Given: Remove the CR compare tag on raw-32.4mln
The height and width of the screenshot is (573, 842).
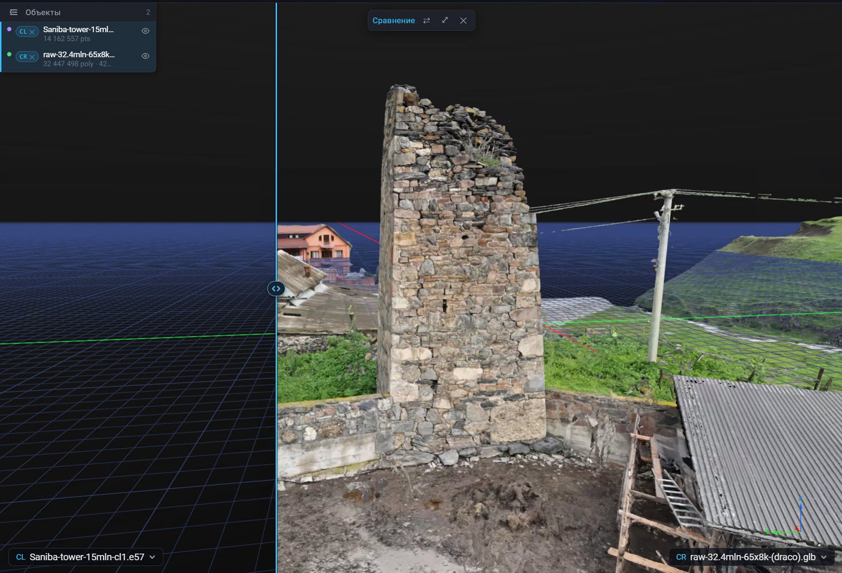Looking at the screenshot, I should 32,57.
